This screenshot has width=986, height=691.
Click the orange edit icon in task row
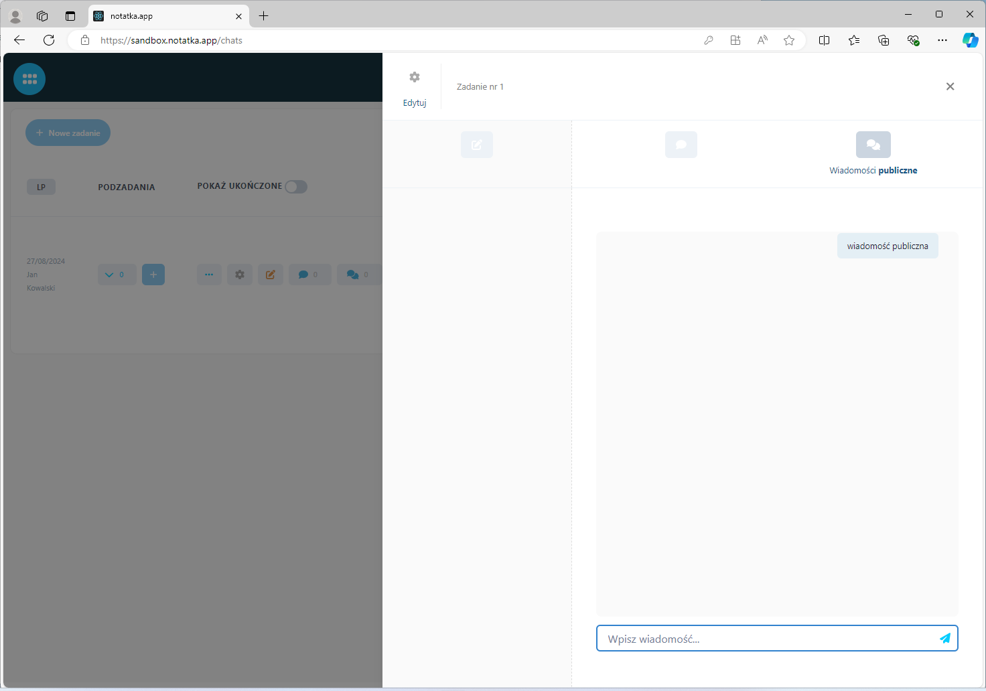point(271,275)
